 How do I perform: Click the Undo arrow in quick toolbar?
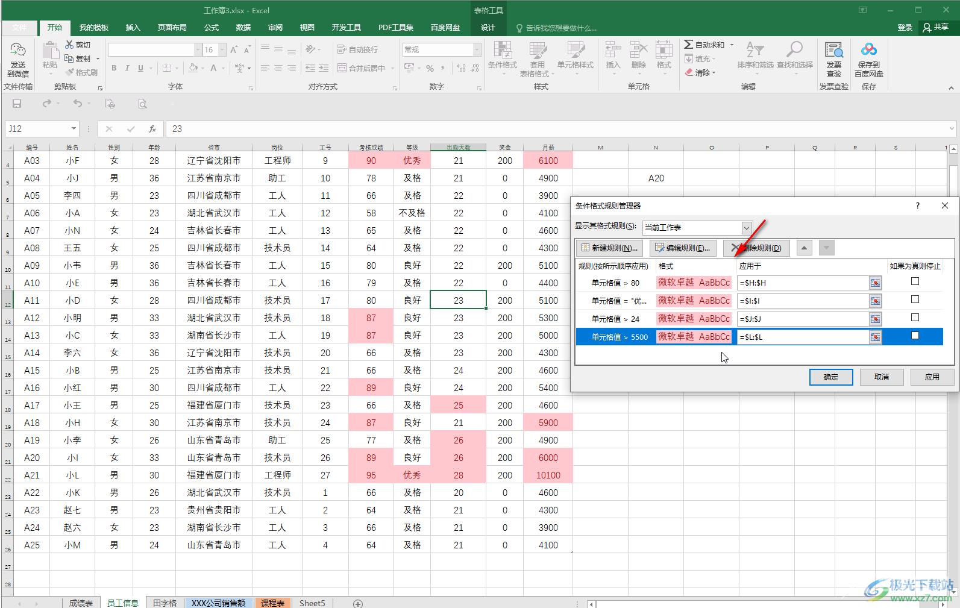[x=77, y=104]
